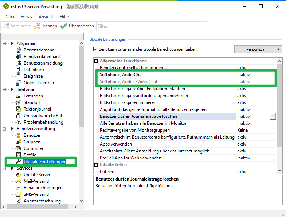Image resolution: width=286 pixels, height=217 pixels.
Task: Collapse the Allgemeine Funktionen section
Action: [x=96, y=61]
